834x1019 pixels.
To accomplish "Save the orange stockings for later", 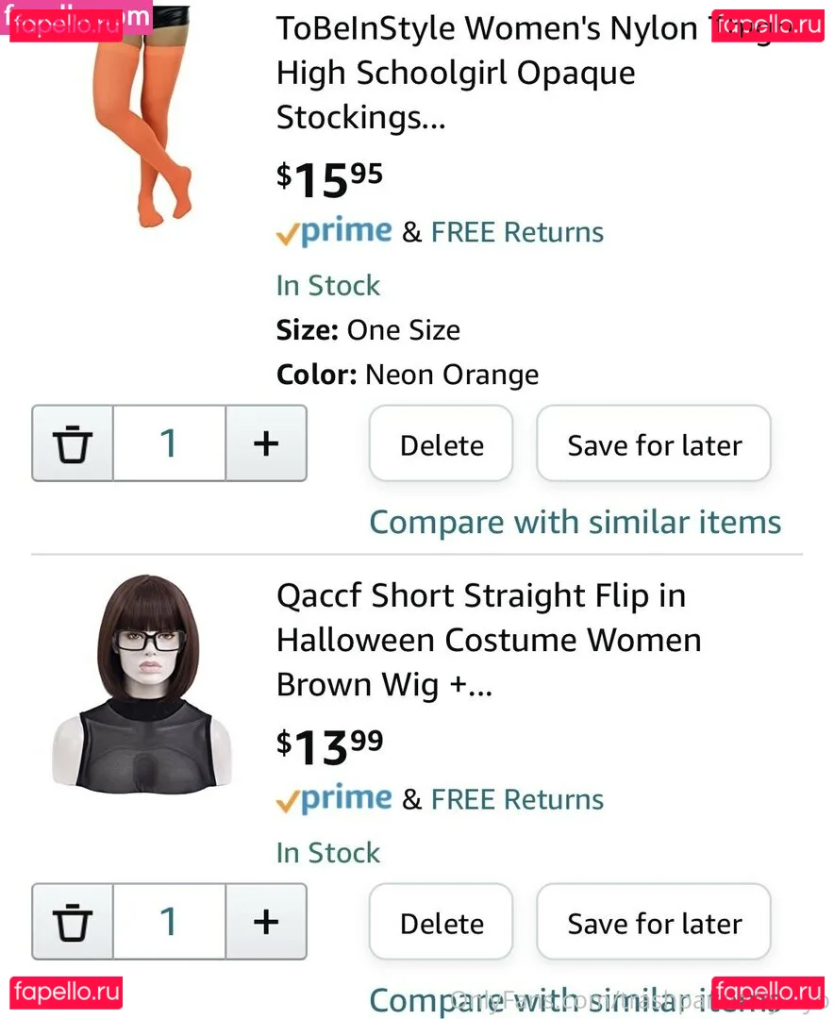I will (x=654, y=444).
